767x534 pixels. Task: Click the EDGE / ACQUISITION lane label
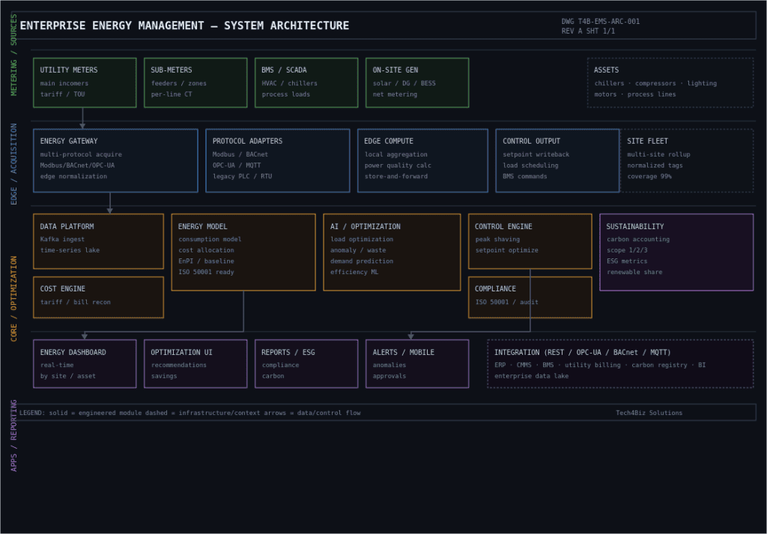(x=13, y=164)
